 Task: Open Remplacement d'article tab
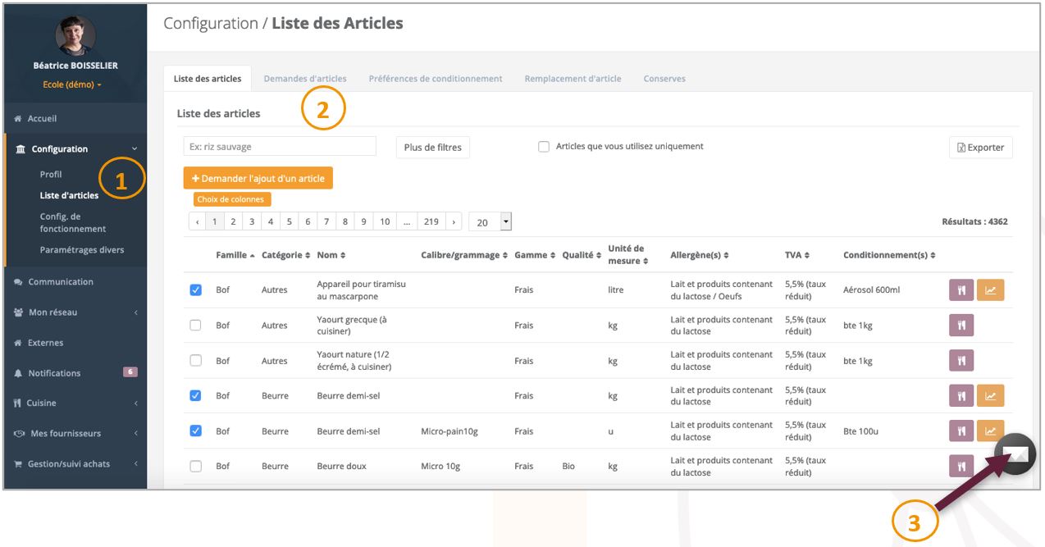(x=573, y=79)
